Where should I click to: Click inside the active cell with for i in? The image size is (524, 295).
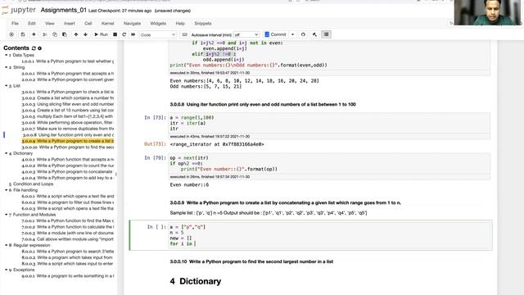pyautogui.click(x=329, y=235)
